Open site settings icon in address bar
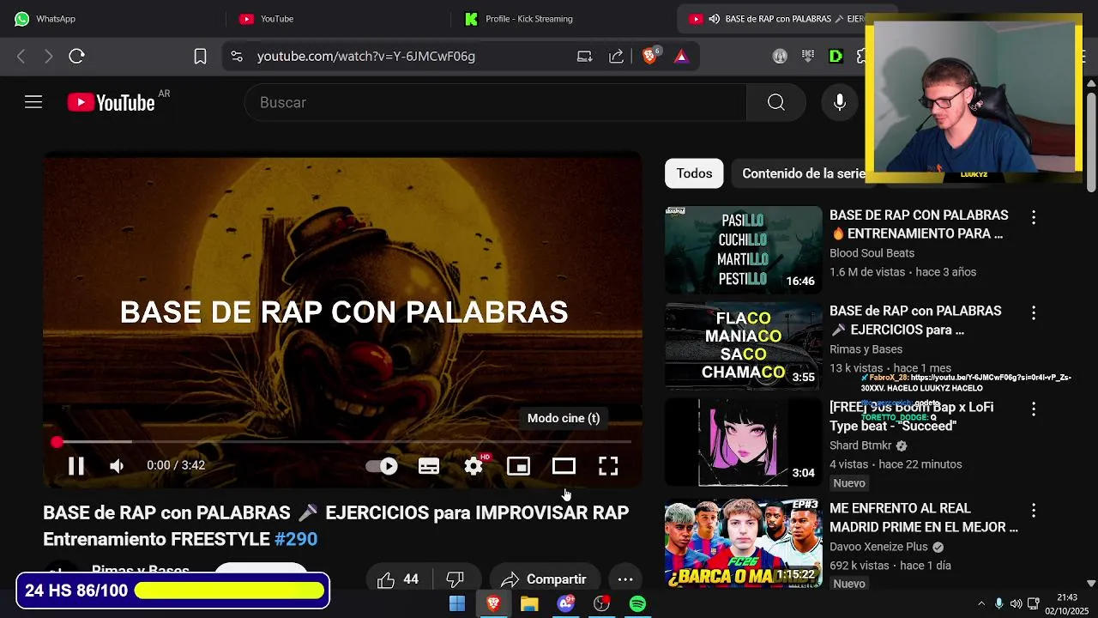The image size is (1098, 618). (x=236, y=56)
